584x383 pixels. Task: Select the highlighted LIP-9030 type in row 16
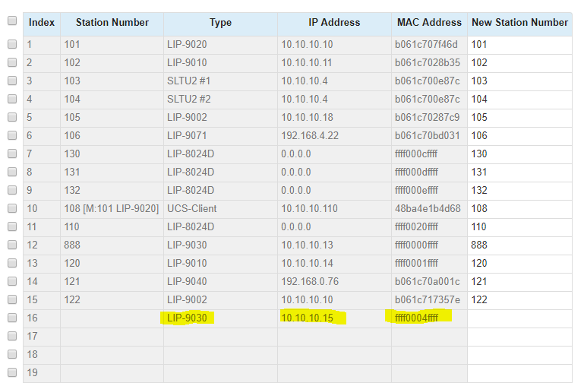click(x=187, y=318)
